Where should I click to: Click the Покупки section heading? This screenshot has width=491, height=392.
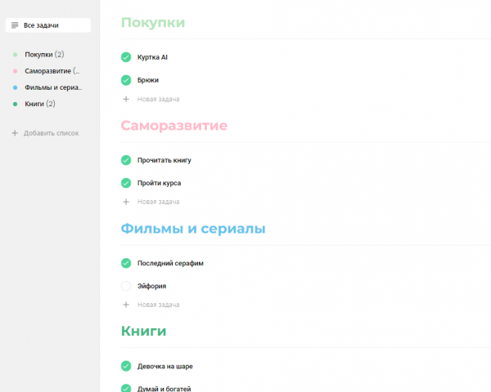(x=153, y=23)
